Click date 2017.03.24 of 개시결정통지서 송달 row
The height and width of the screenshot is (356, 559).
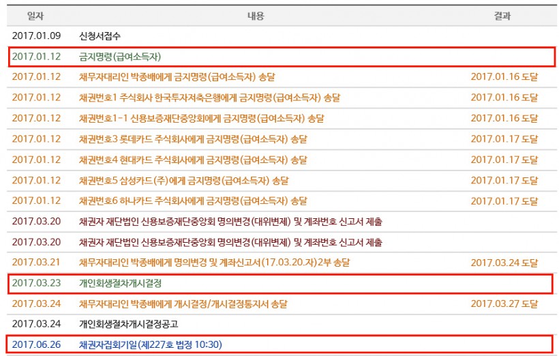point(36,304)
